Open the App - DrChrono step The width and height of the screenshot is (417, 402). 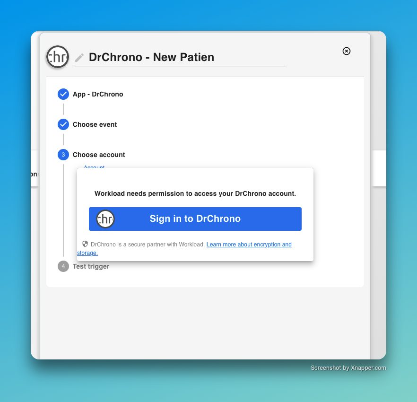pyautogui.click(x=98, y=94)
